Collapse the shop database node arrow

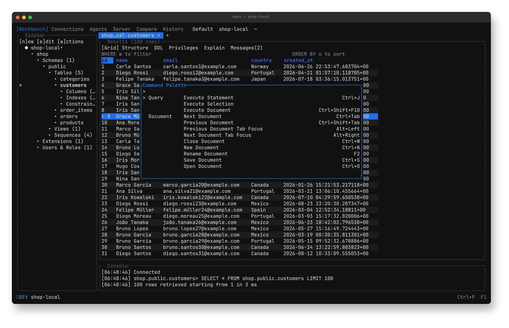click(x=32, y=54)
